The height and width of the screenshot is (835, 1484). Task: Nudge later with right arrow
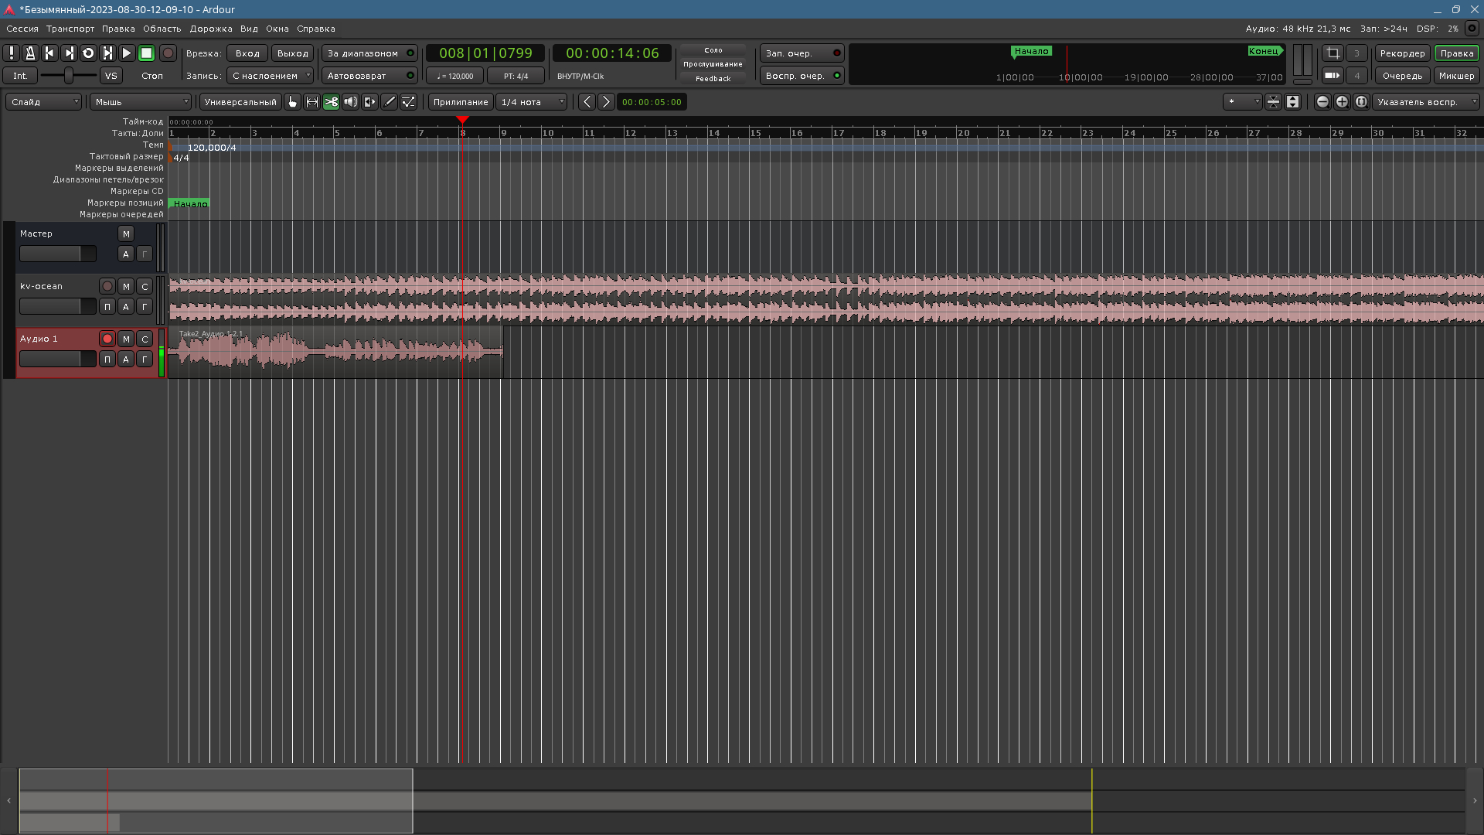pos(607,102)
